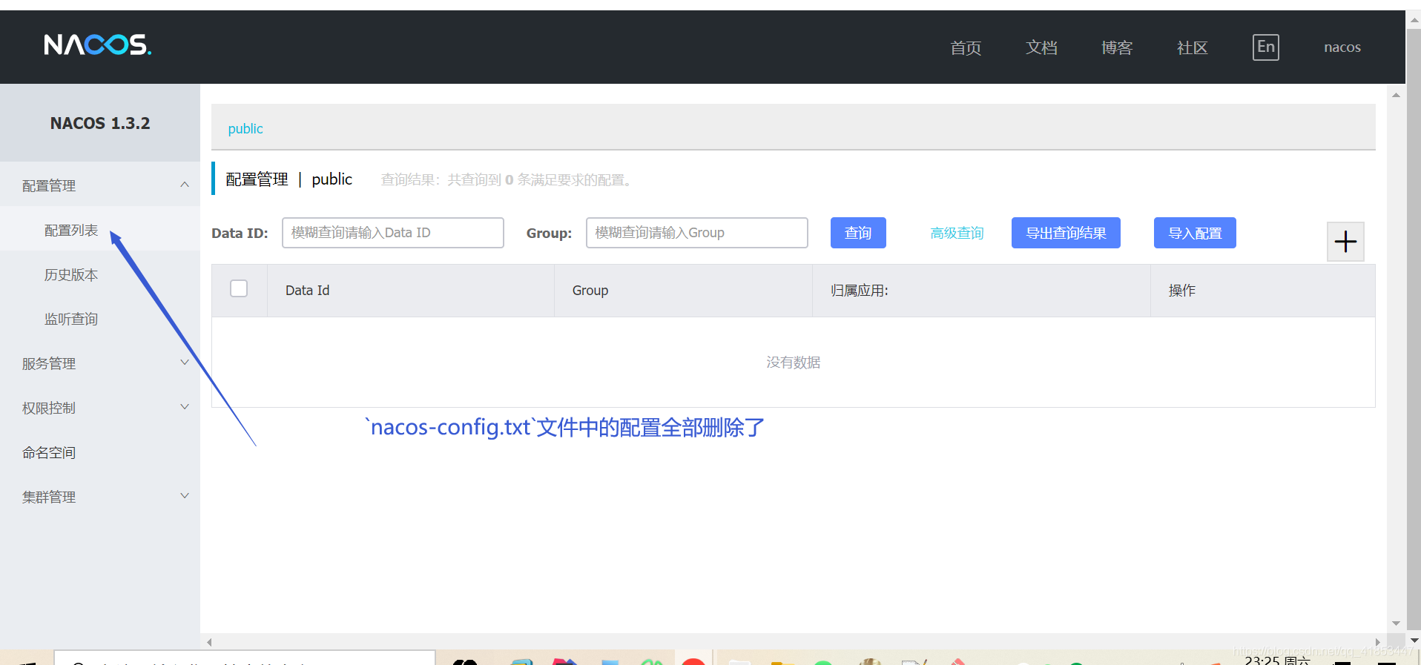
Task: Click the 查询 button
Action: coord(858,233)
